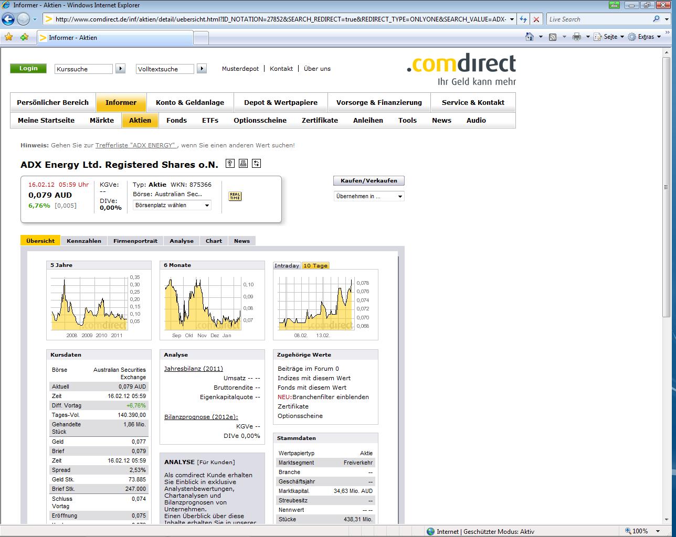This screenshot has height=537, width=676.
Task: Open help via the question mark icon
Action: [230, 163]
